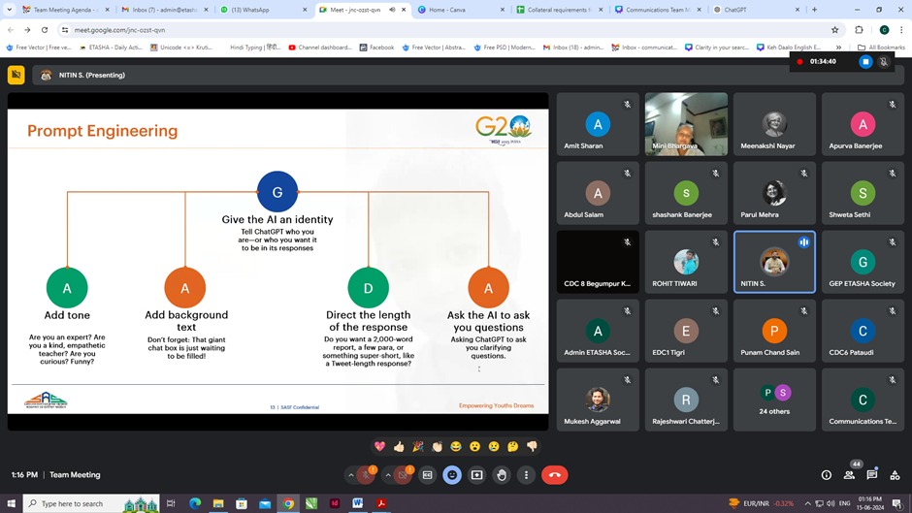Screen dimensions: 912x513
Task: Open the Facebook bookmark
Action: (376, 48)
